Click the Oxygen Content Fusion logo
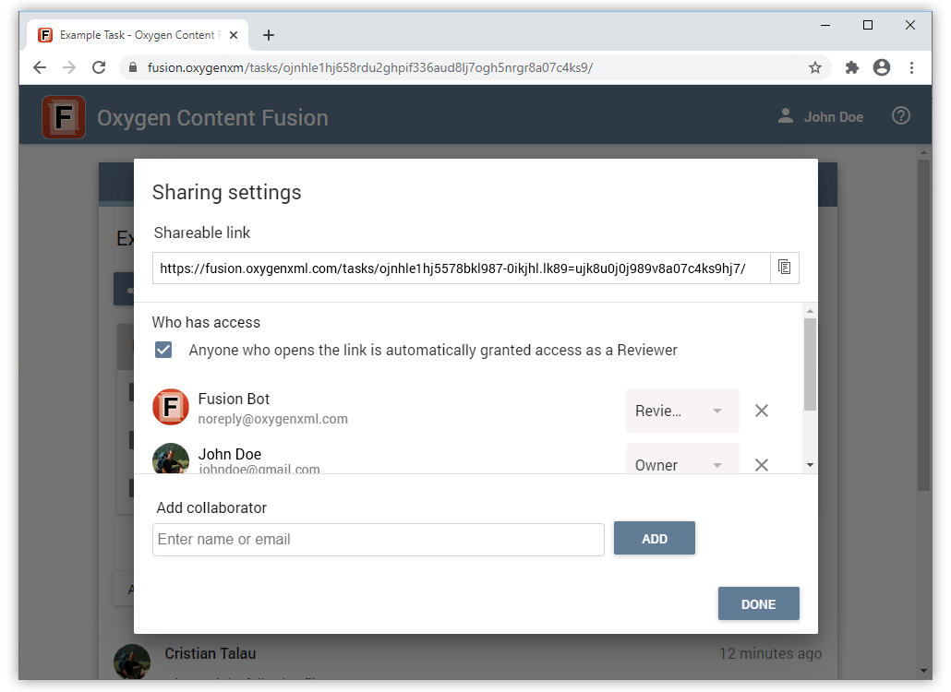The width and height of the screenshot is (951, 692). pyautogui.click(x=63, y=117)
